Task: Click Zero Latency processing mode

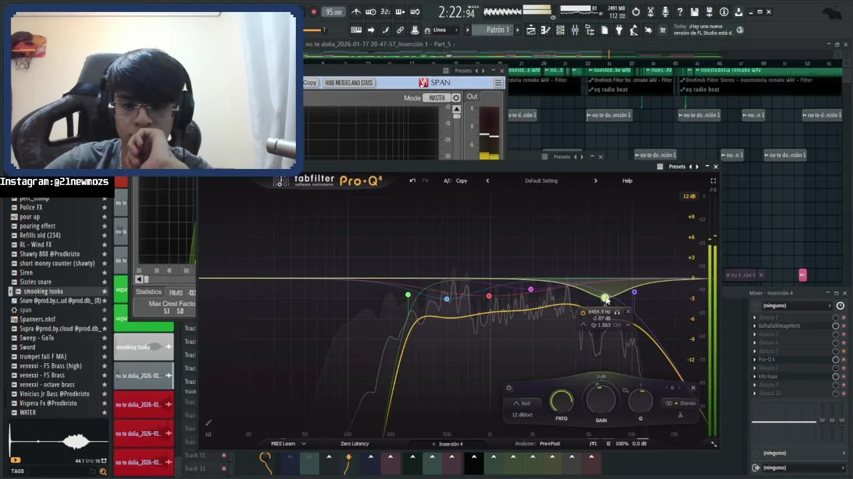Action: (x=355, y=444)
